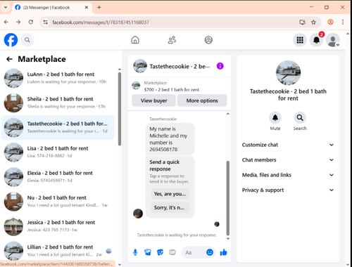Open the Sheila conversation
Viewport: 352px width, 267px height.
point(58,103)
